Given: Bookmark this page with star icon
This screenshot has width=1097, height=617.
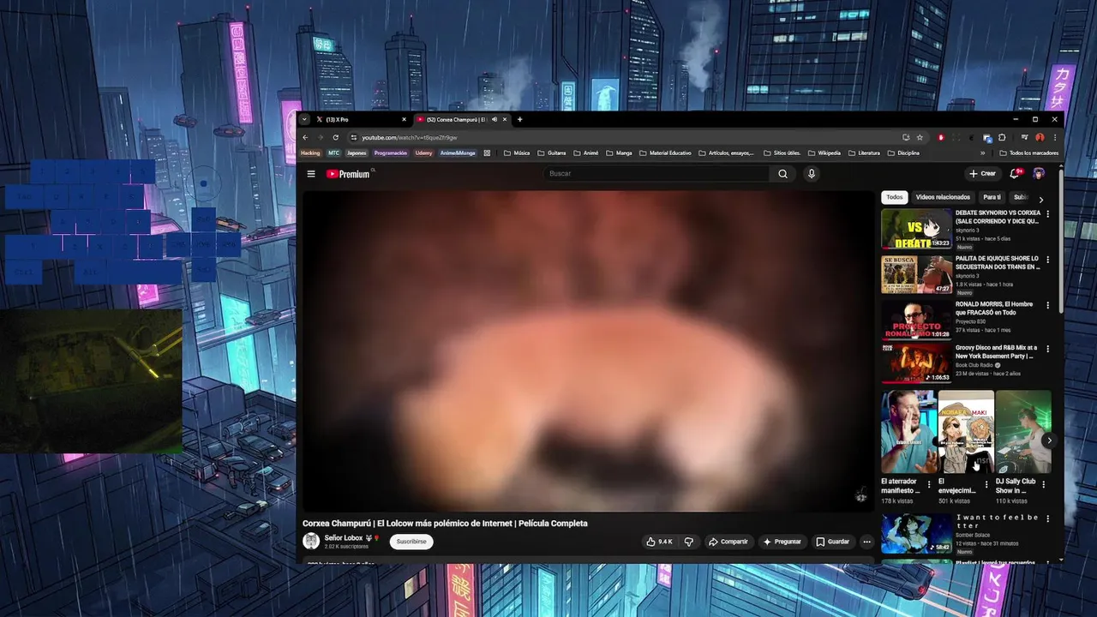Looking at the screenshot, I should [x=920, y=137].
